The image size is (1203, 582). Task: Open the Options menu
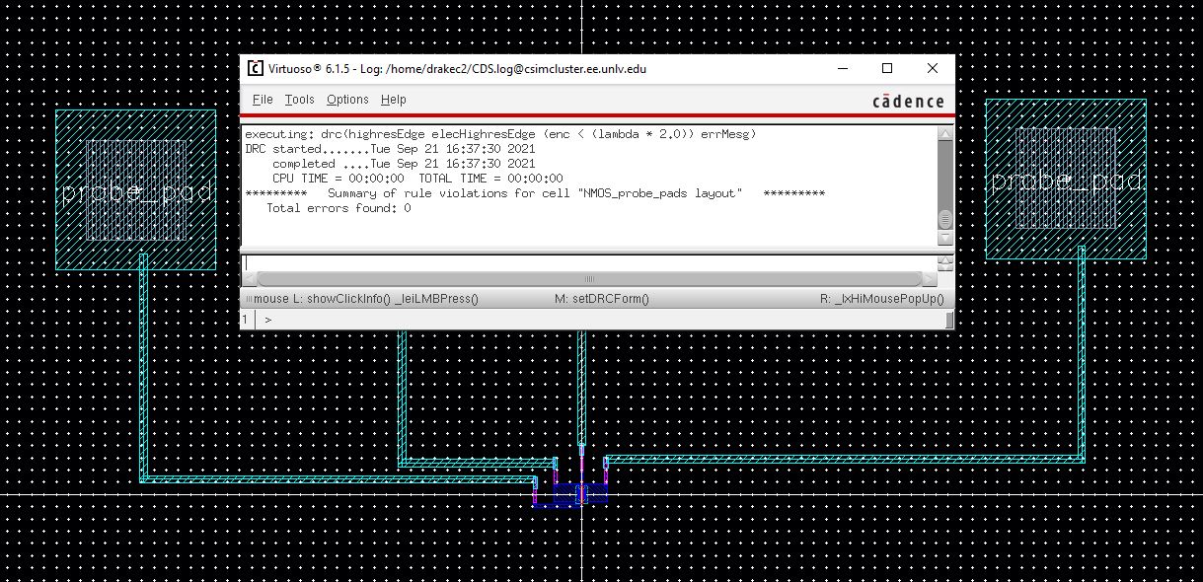347,100
